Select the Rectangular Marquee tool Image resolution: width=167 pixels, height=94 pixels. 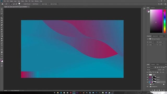tap(2, 11)
